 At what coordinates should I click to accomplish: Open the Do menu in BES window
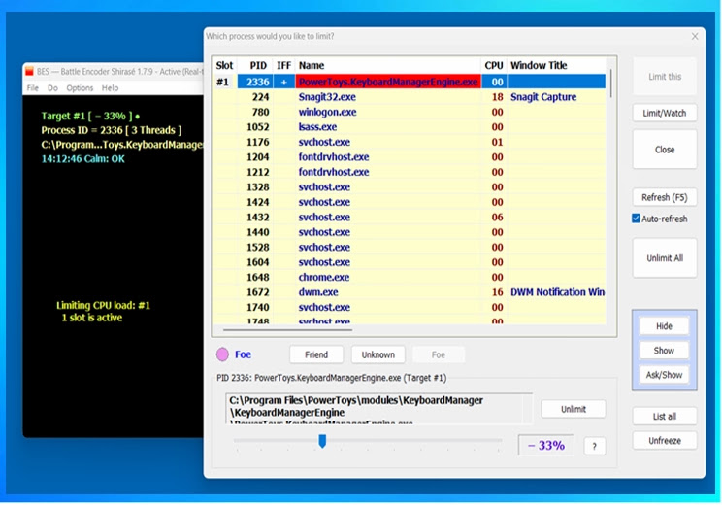tap(53, 88)
